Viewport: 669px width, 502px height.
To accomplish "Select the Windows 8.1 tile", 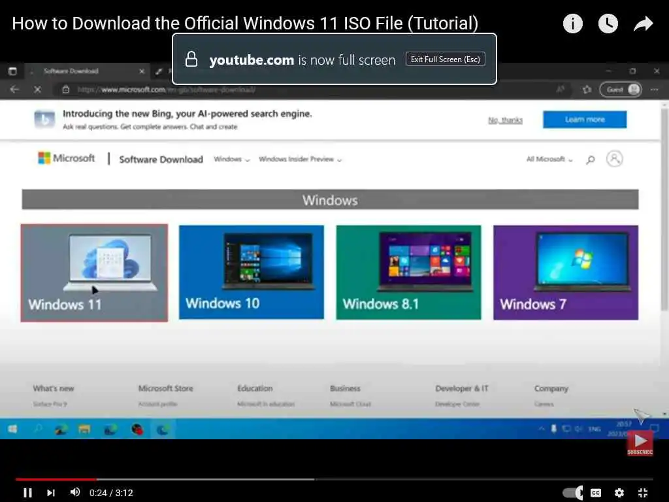I will pyautogui.click(x=408, y=273).
